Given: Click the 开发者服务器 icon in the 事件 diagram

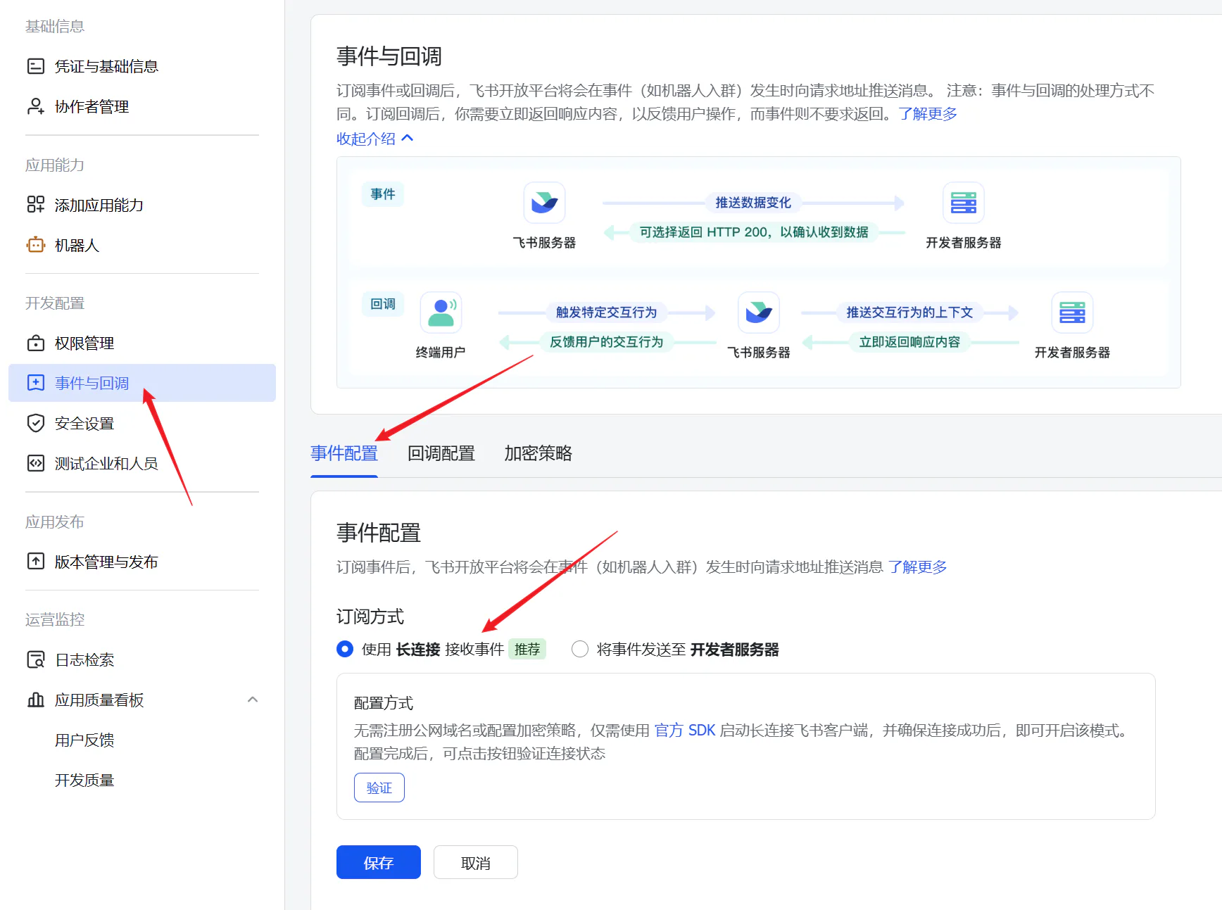Looking at the screenshot, I should pos(963,203).
